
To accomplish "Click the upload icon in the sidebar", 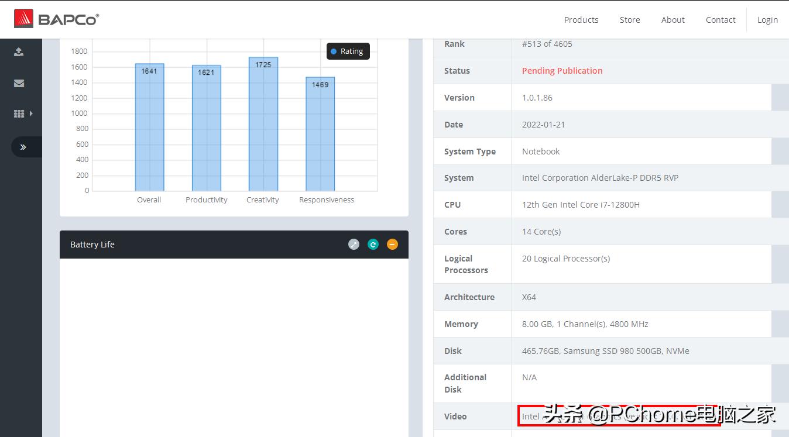I will (19, 51).
